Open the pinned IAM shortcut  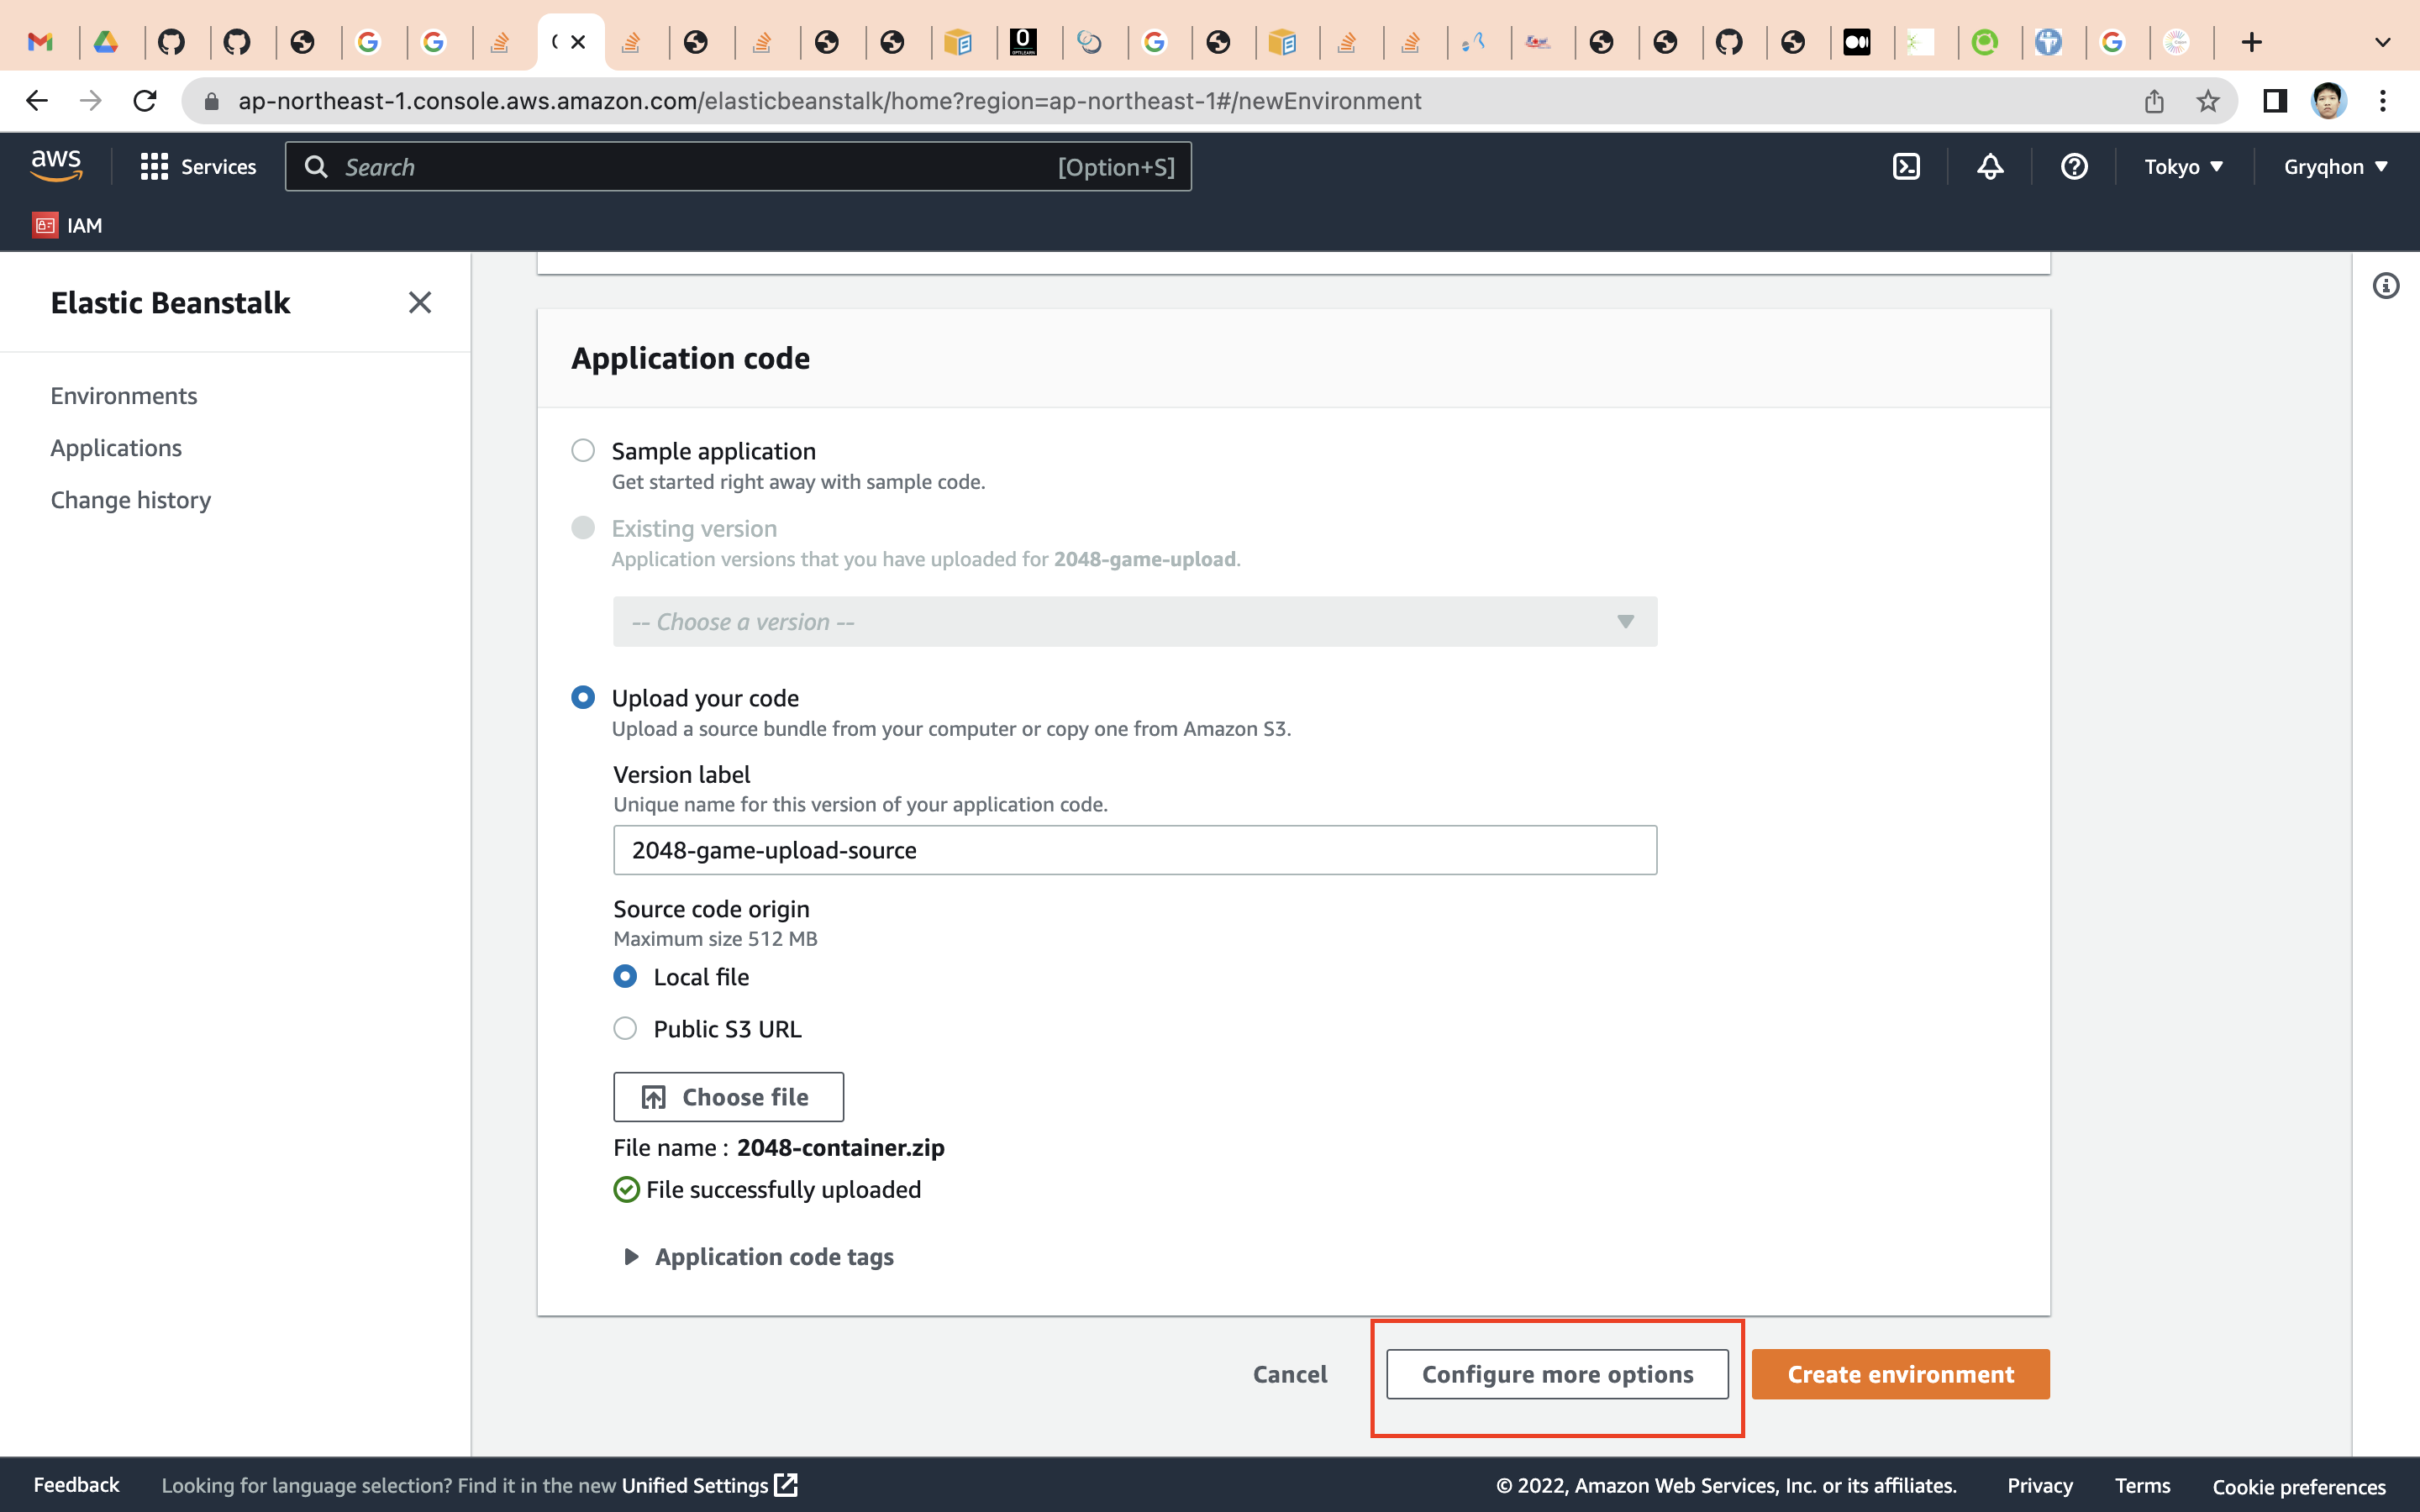pyautogui.click(x=68, y=225)
